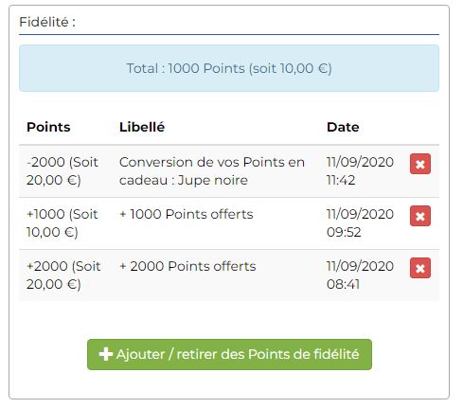
Task: Select the 11/09/2020 11:42 date cell
Action: [360, 171]
